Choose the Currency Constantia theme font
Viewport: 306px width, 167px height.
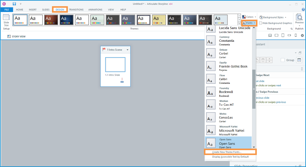[x=228, y=40]
